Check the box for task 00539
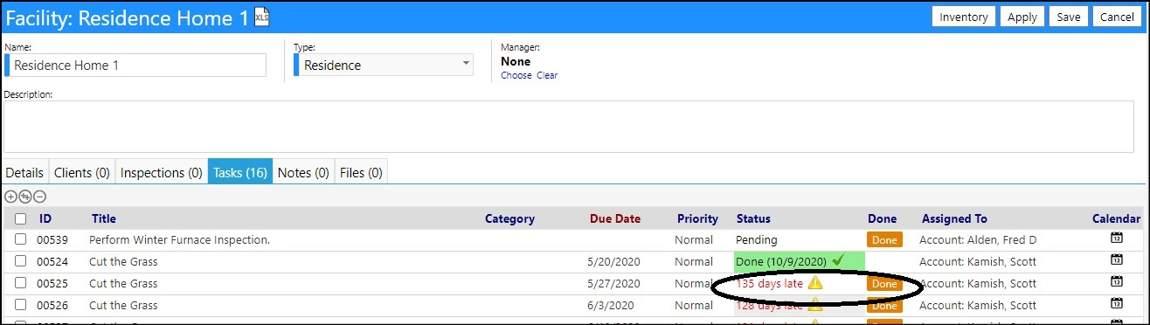 [x=20, y=239]
